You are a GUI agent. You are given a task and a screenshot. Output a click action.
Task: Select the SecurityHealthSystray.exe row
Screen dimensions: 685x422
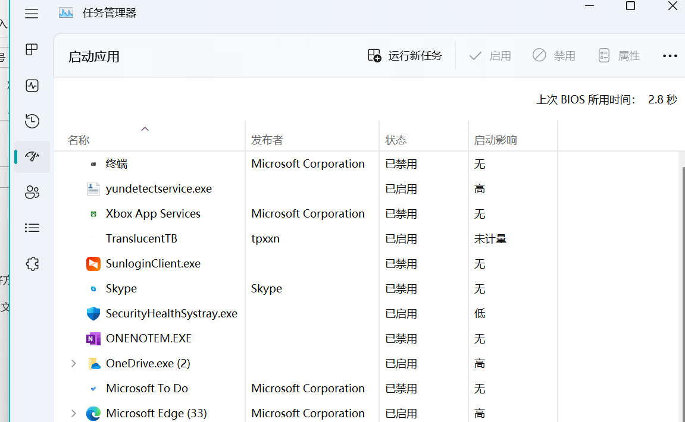click(x=306, y=313)
